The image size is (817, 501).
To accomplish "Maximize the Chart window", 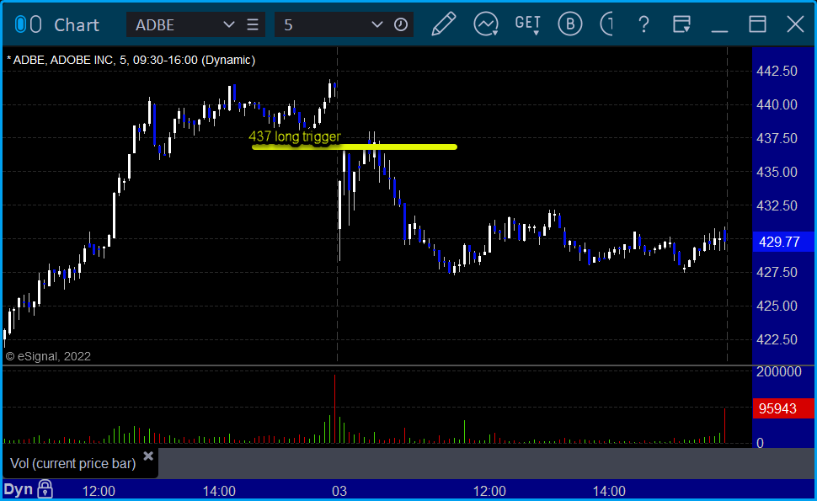I will point(757,24).
